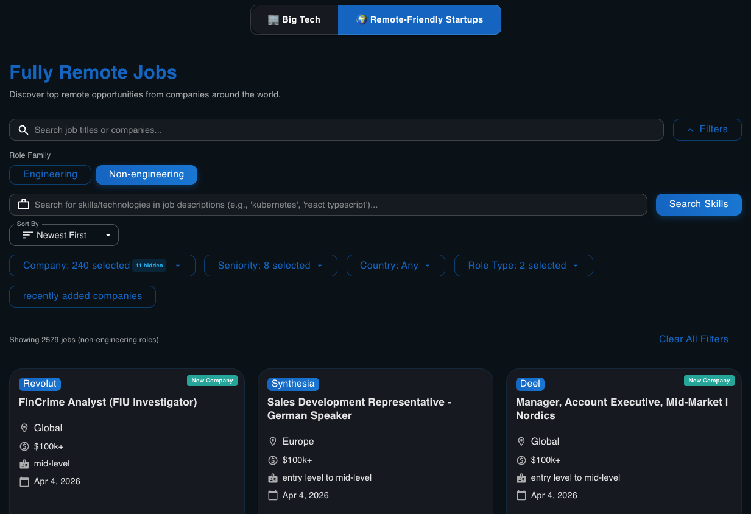Image resolution: width=751 pixels, height=514 pixels.
Task: Click the New Company badge on Deel card
Action: pyautogui.click(x=709, y=381)
